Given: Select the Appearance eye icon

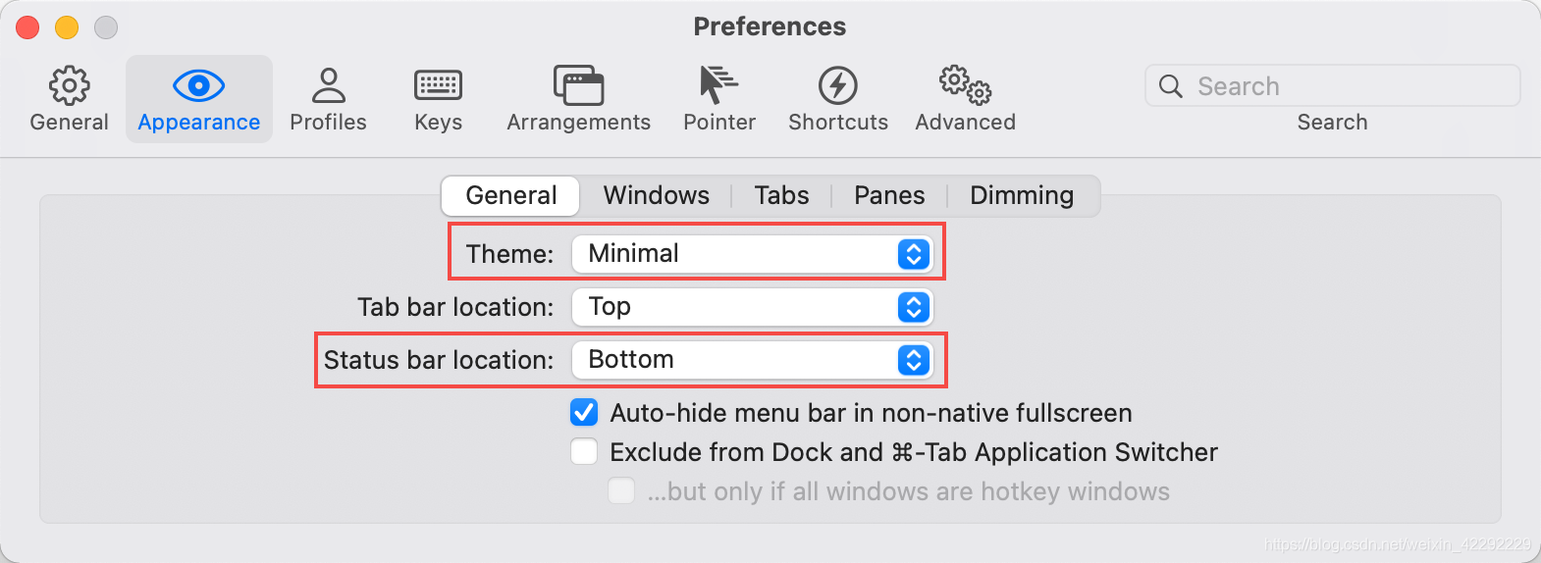Looking at the screenshot, I should click(x=198, y=86).
